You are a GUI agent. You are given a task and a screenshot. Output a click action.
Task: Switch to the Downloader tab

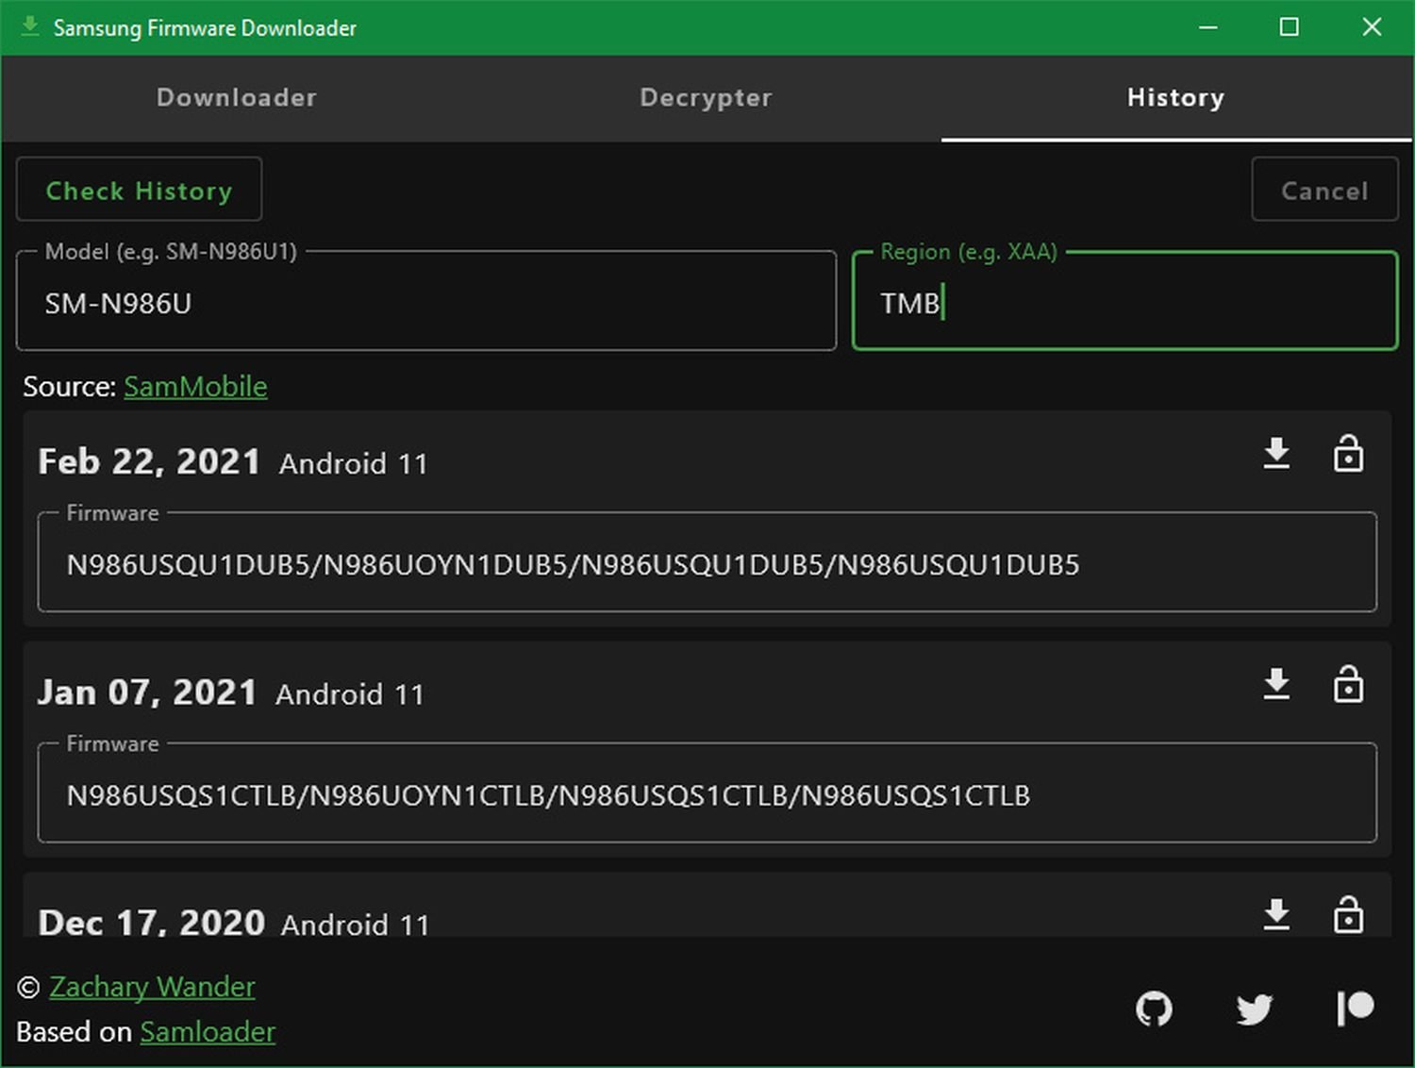tap(237, 98)
